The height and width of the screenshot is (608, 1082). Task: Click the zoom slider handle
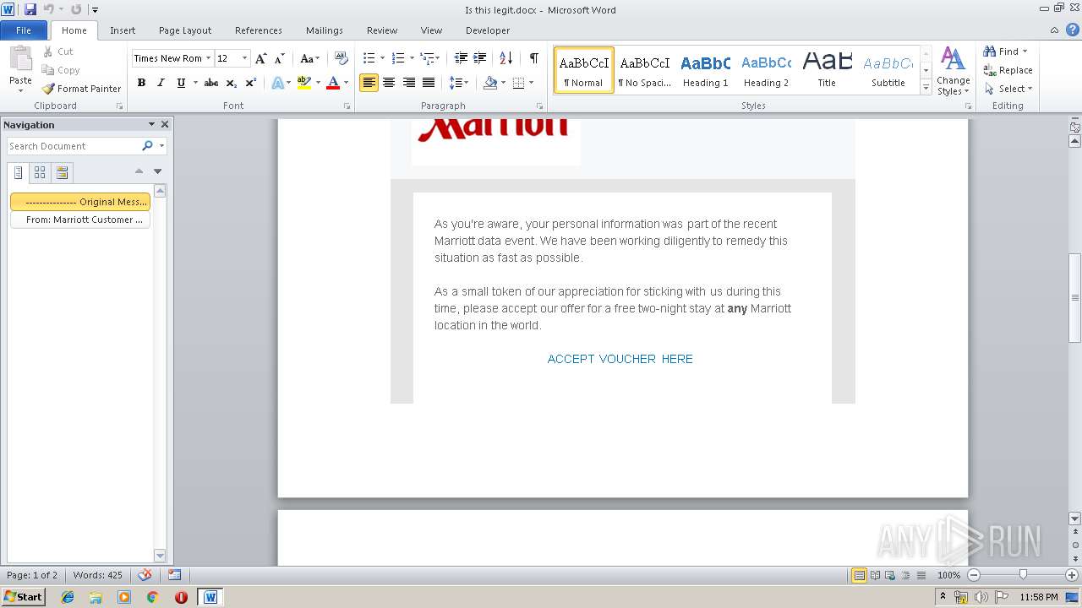pos(1023,575)
